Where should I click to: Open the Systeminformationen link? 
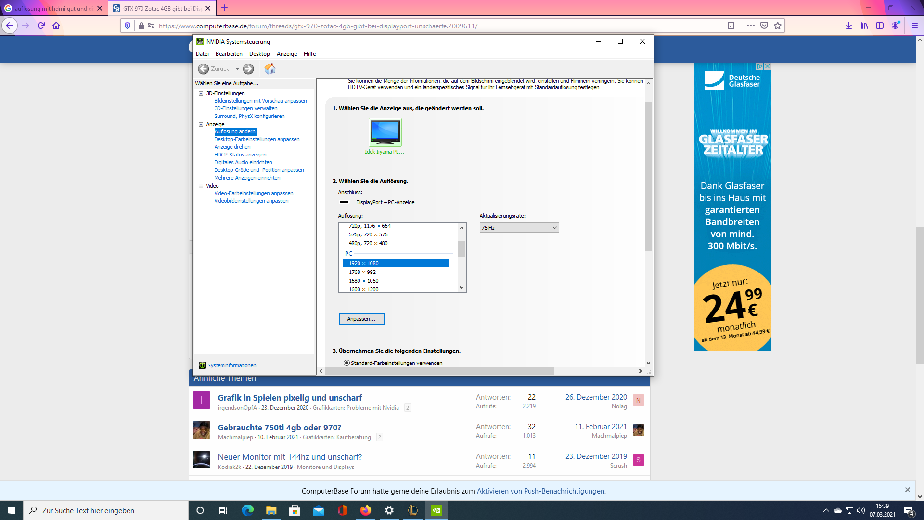pos(231,365)
